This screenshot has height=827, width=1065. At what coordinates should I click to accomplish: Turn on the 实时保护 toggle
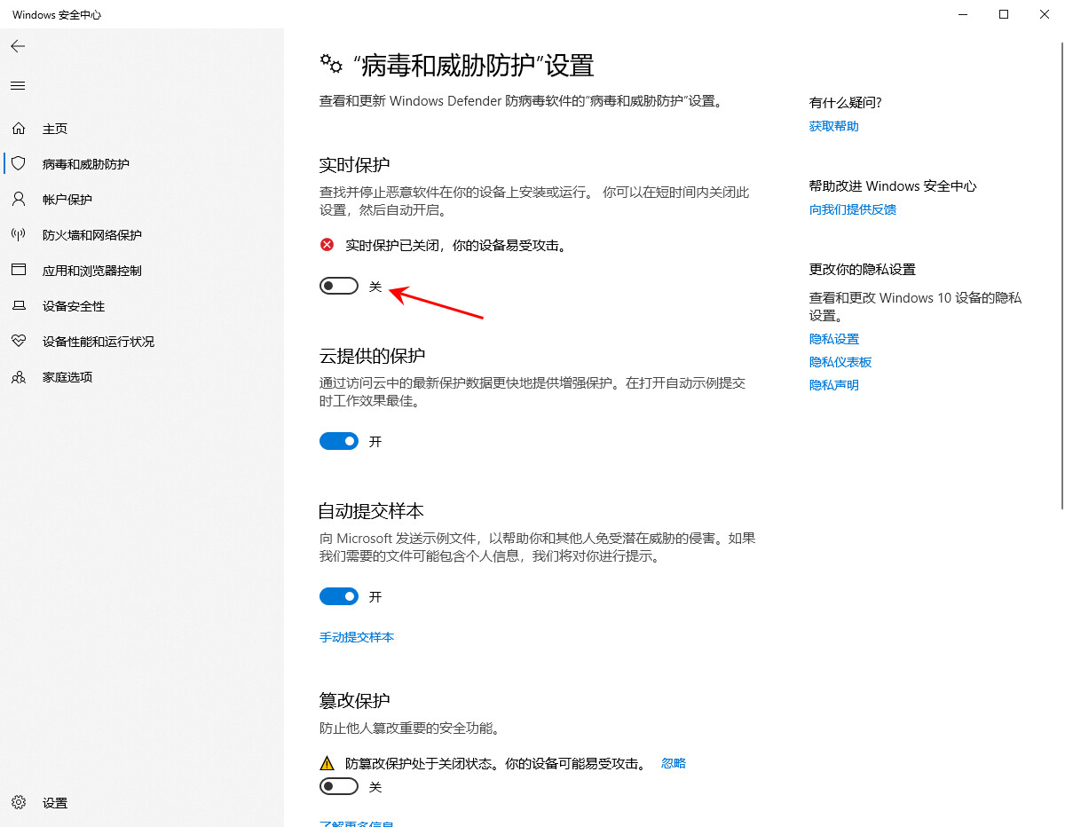point(339,286)
